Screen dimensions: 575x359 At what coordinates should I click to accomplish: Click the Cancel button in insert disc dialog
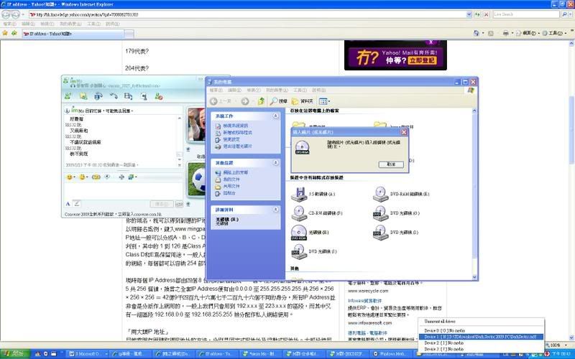coord(390,164)
